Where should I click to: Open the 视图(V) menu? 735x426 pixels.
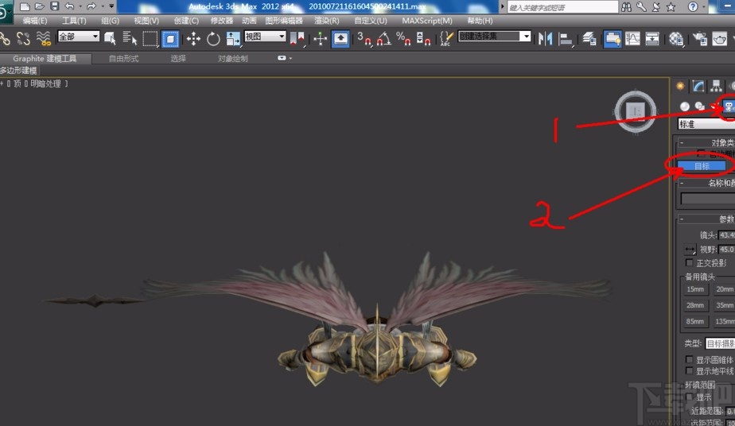(x=146, y=21)
